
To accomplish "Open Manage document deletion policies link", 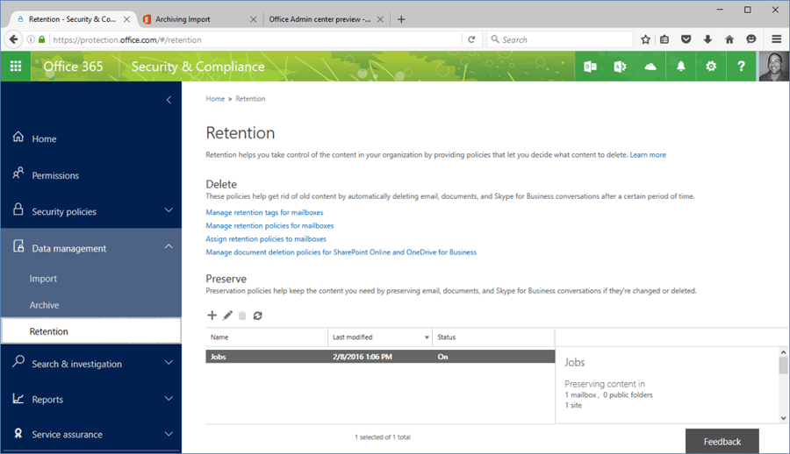I will coord(341,252).
